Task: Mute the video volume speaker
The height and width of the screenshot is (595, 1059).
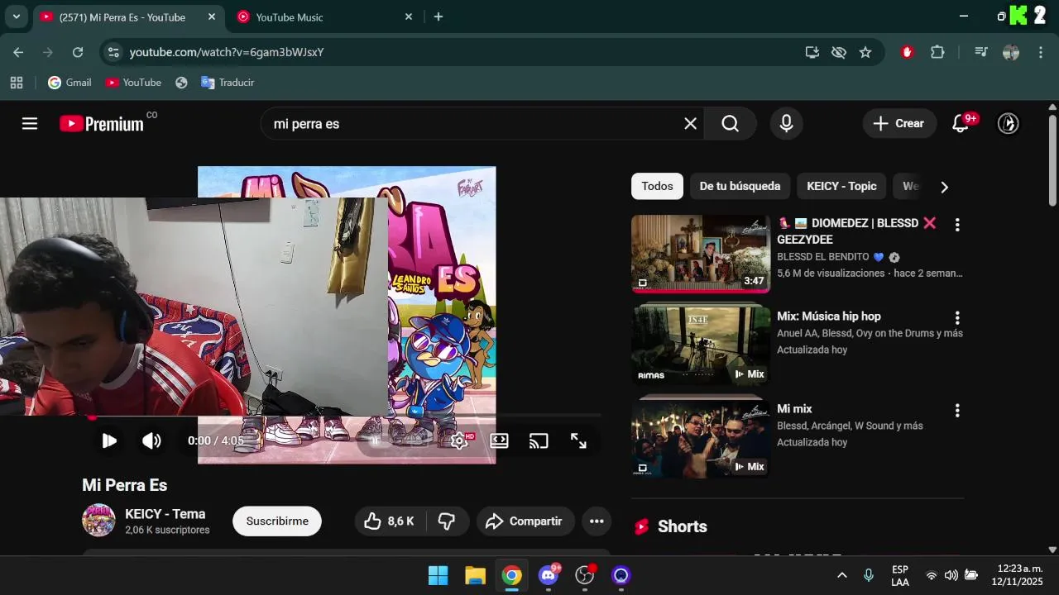Action: 151,440
